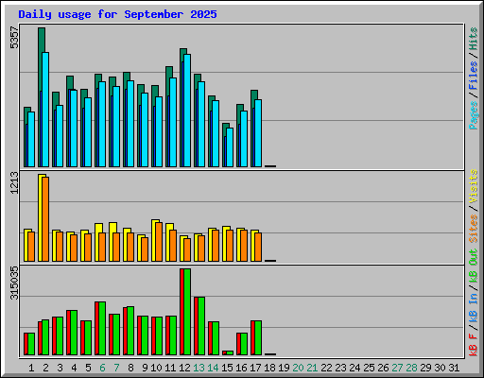Image resolution: width=484 pixels, height=378 pixels.
Task: Click green weekend day label 27
Action: [397, 368]
